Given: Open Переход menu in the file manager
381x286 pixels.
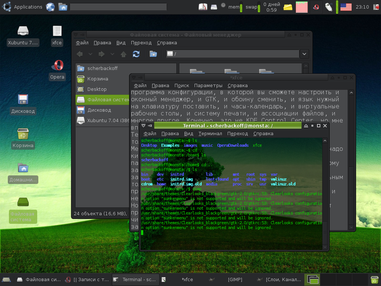Looking at the screenshot, I should point(141,43).
